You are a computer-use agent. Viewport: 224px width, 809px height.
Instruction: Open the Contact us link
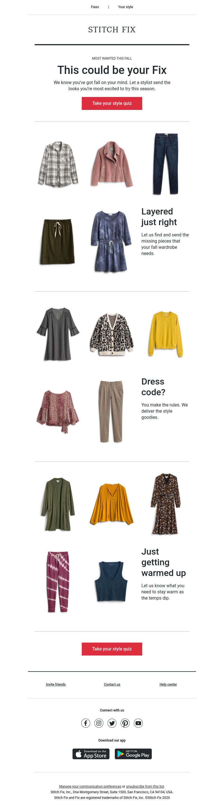(x=112, y=684)
